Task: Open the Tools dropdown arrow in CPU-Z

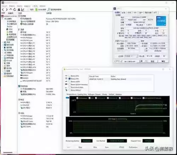Action: pos(146,61)
